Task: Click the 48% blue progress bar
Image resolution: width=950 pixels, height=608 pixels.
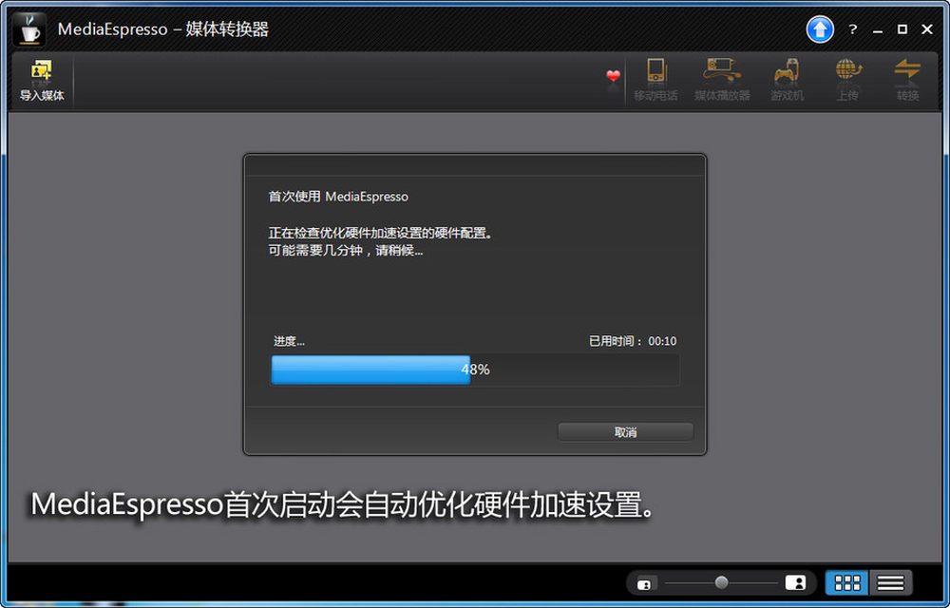Action: (x=475, y=370)
